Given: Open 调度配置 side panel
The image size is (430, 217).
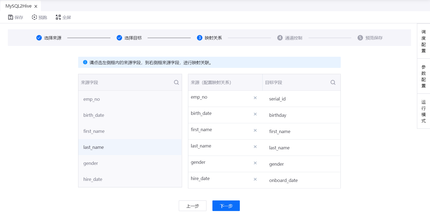Looking at the screenshot, I should pos(423,41).
